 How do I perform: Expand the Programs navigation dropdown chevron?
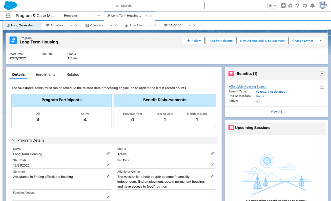[x=99, y=16]
